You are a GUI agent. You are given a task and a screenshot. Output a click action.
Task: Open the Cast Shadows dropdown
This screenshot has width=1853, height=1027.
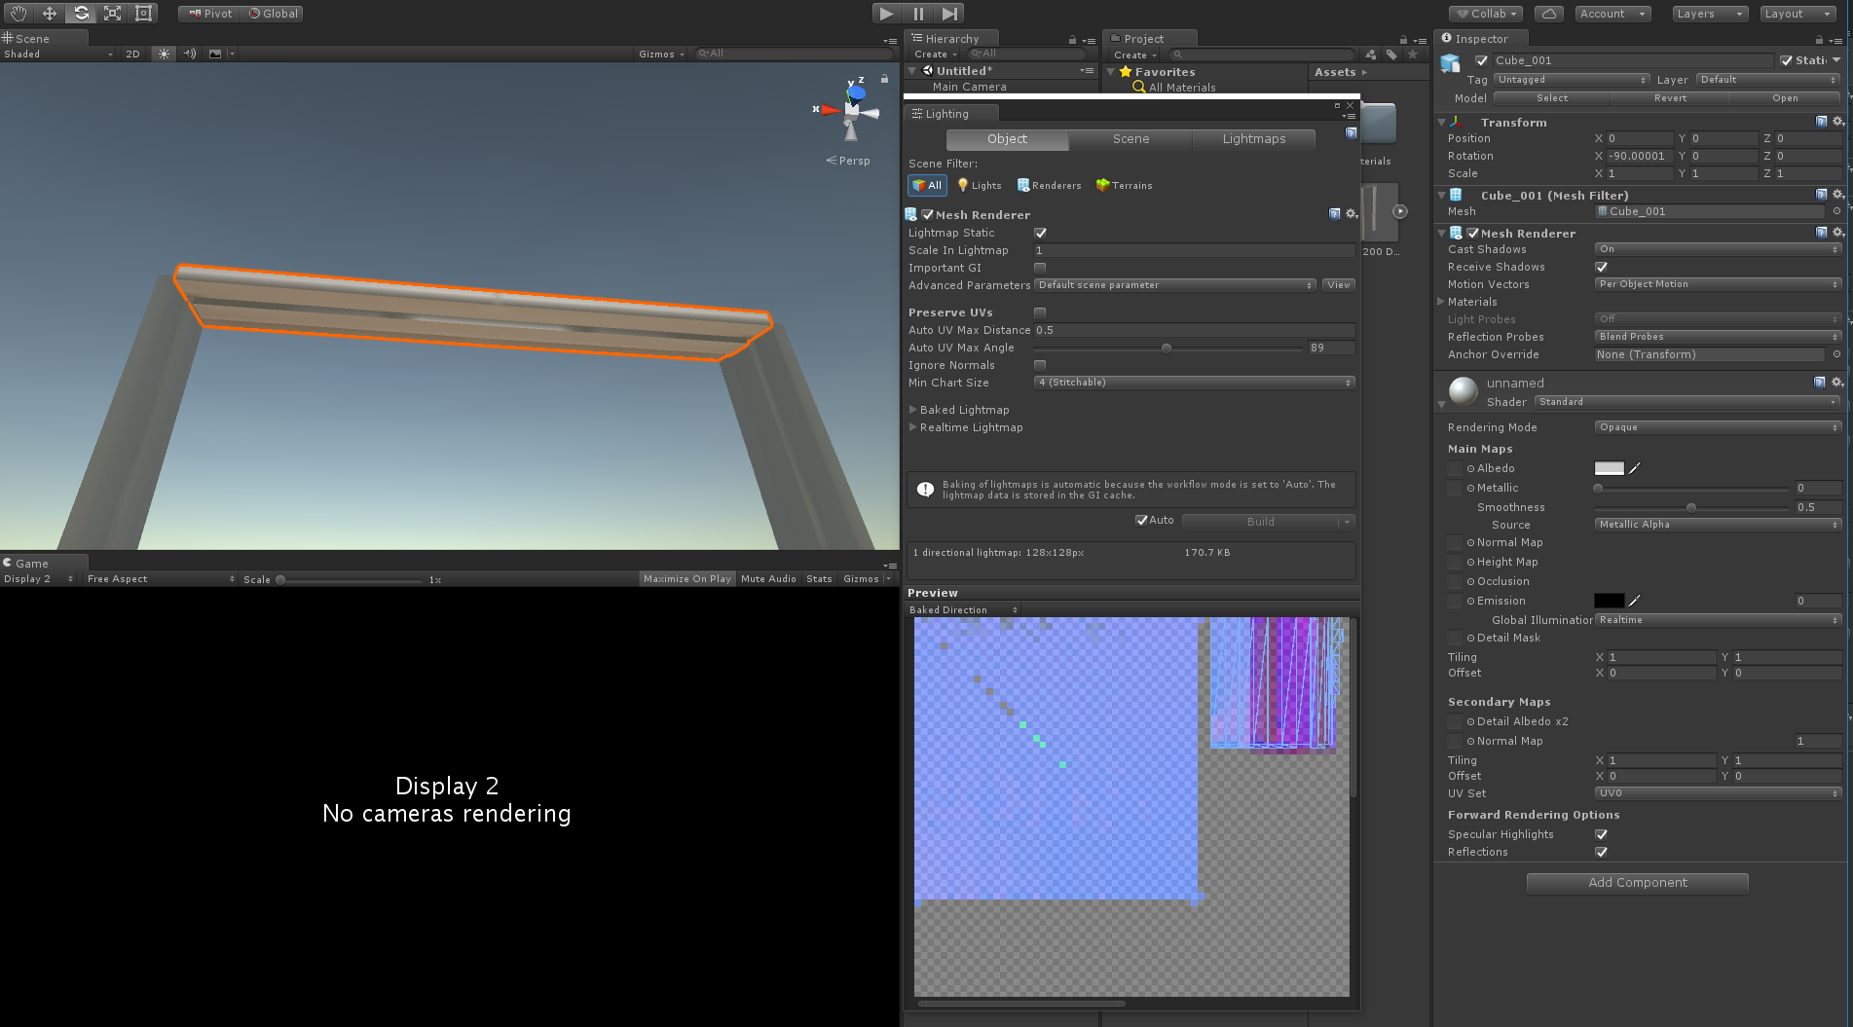tap(1718, 249)
